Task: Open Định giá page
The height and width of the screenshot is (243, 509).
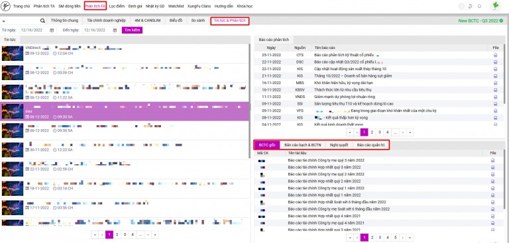Action: point(135,6)
